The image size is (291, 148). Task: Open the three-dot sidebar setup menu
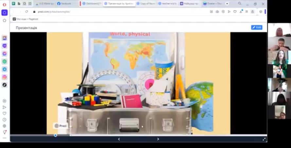(x=5, y=138)
